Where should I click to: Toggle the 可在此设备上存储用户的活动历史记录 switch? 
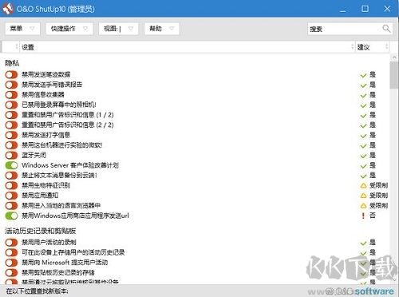(x=11, y=252)
